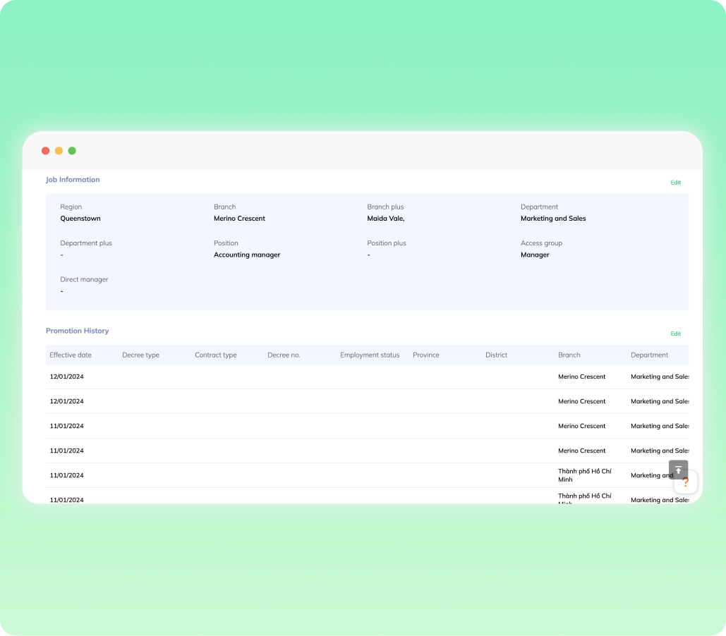Click Edit link for Job Information
The width and height of the screenshot is (726, 636).
click(x=675, y=183)
